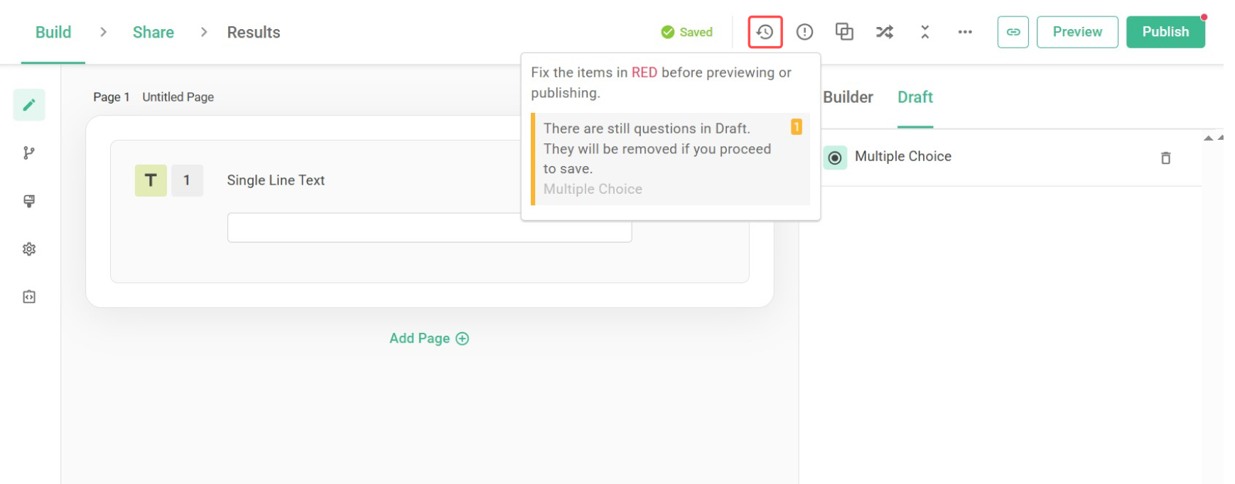This screenshot has width=1235, height=484.
Task: Click the Preview button
Action: pyautogui.click(x=1077, y=32)
